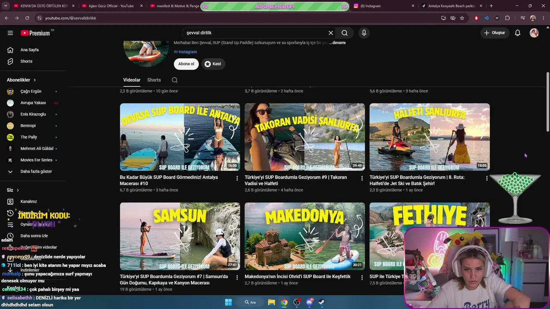Open the tab search dropdown in Chrome
Screen dimensions: 550x309
6,6
